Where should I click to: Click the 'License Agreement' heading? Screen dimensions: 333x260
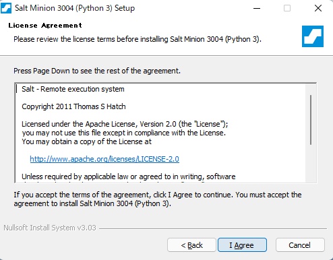[x=45, y=26]
